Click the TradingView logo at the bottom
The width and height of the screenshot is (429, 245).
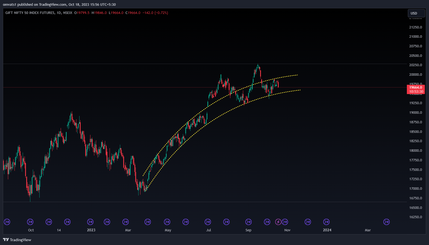(17, 240)
